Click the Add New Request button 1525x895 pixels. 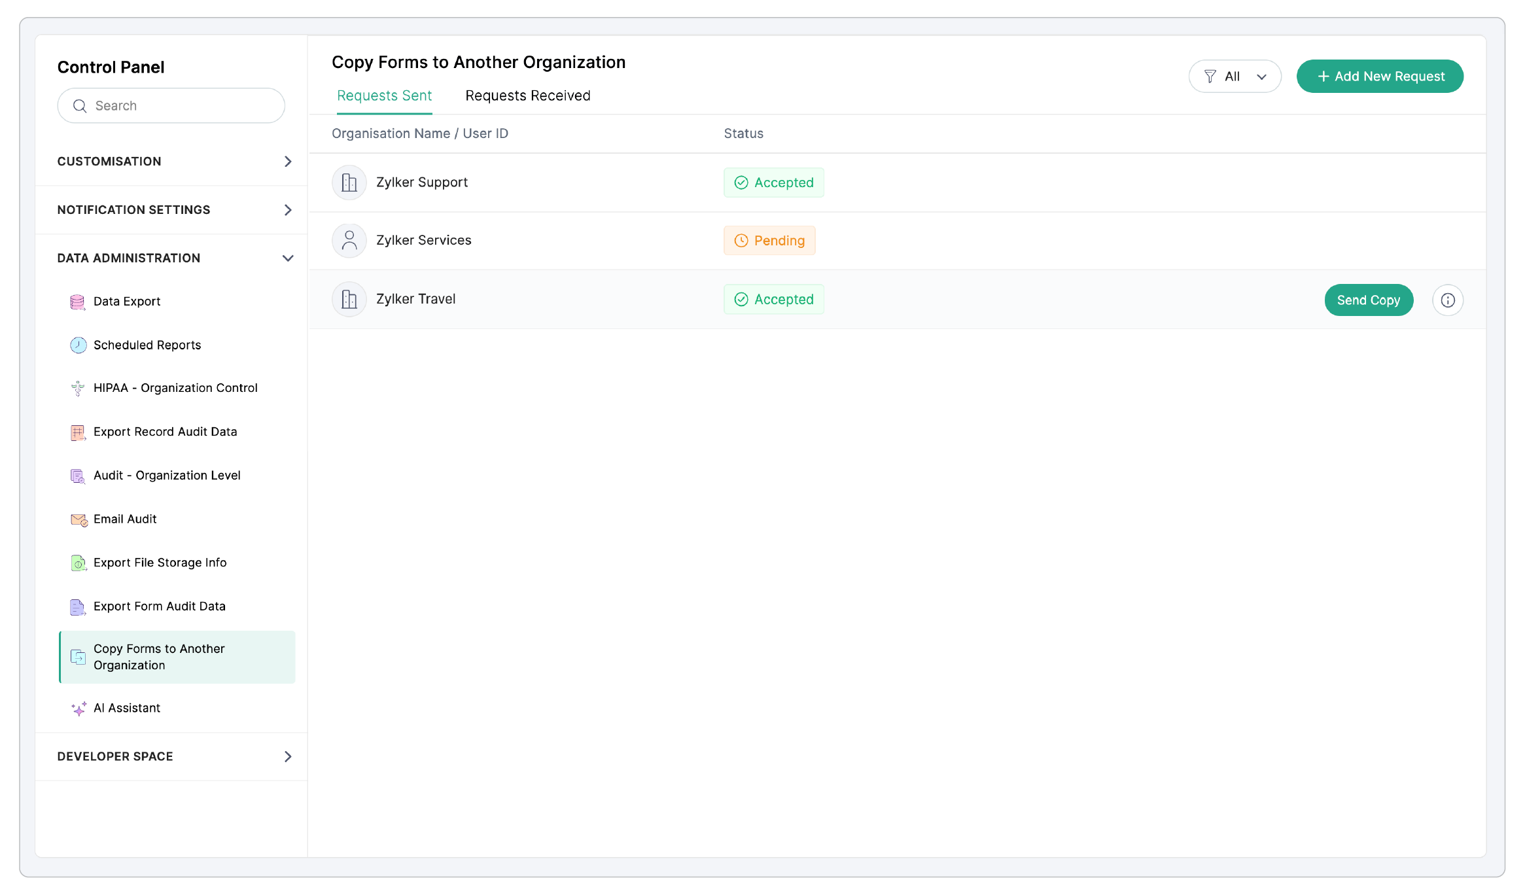click(1380, 77)
